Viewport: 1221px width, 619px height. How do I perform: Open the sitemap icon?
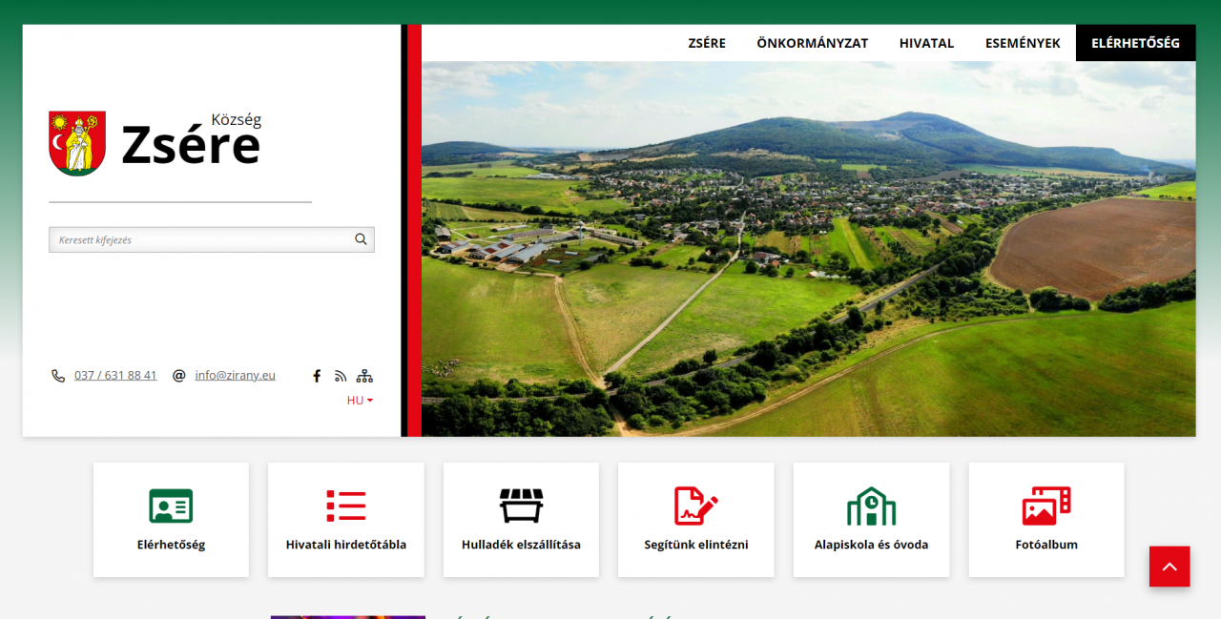coord(364,376)
